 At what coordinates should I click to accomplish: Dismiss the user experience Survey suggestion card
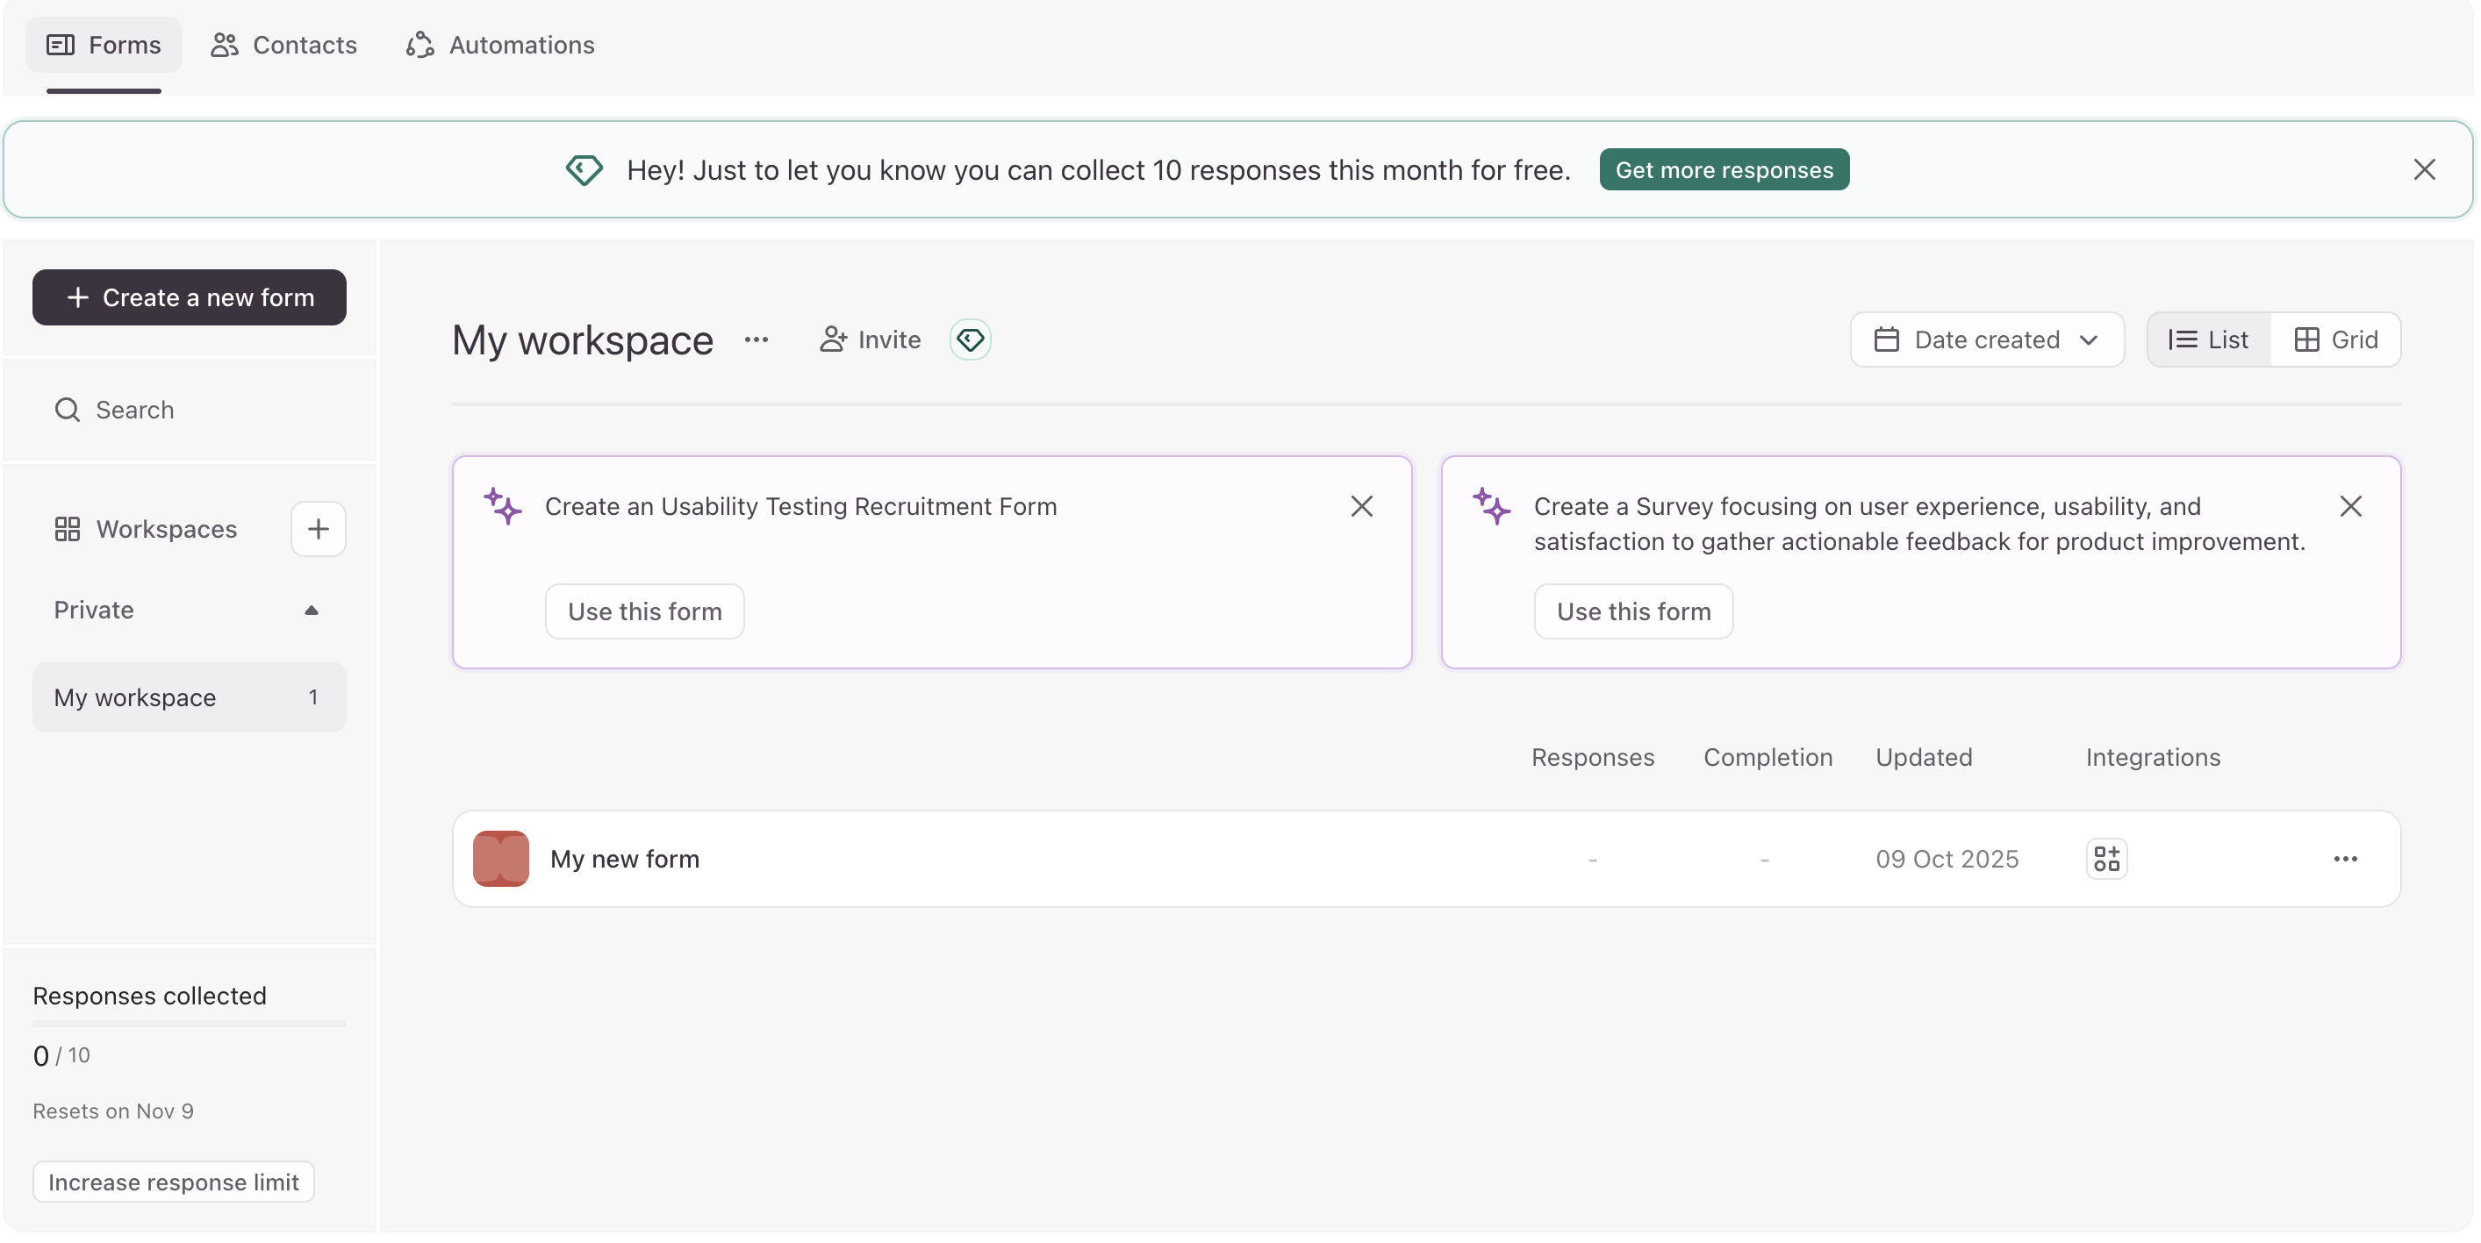2350,506
